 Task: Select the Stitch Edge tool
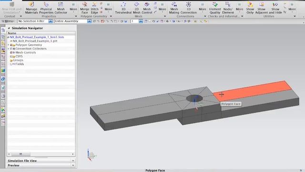(x=94, y=8)
